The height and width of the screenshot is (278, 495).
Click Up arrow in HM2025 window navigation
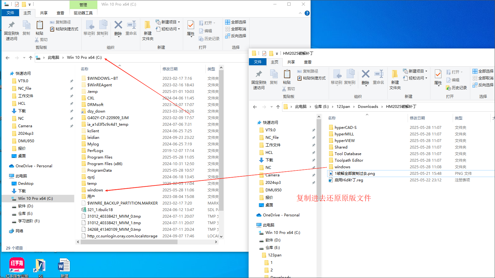click(278, 107)
